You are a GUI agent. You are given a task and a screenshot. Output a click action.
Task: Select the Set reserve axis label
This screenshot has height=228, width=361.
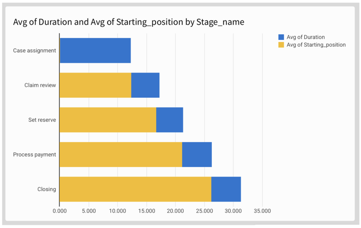pyautogui.click(x=42, y=120)
